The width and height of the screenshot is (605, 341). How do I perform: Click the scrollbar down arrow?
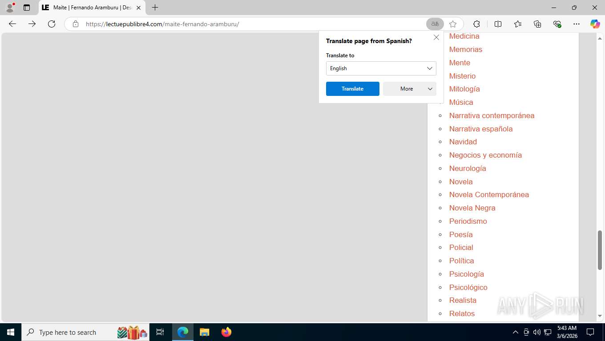(600, 316)
